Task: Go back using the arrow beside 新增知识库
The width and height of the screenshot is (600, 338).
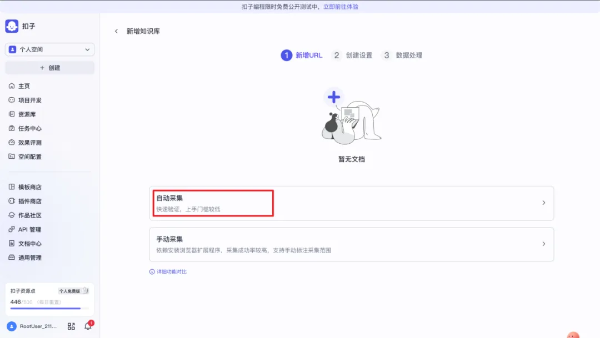Action: point(116,31)
